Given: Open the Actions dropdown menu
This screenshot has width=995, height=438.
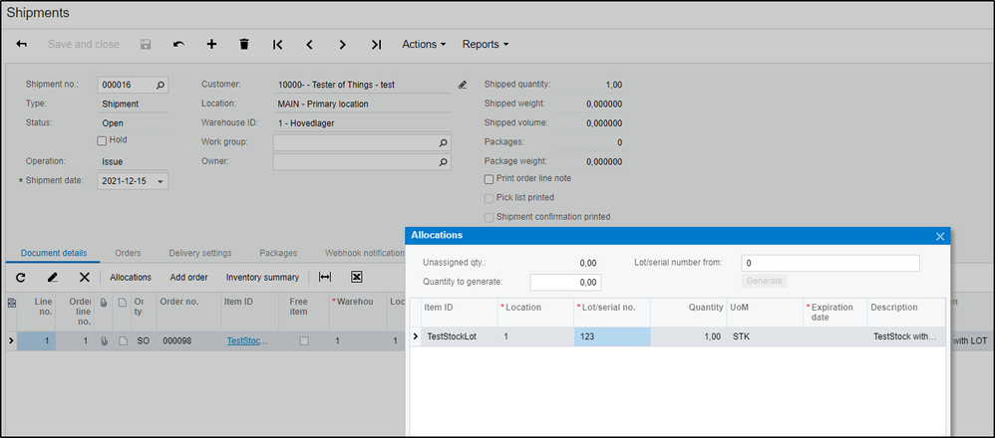Looking at the screenshot, I should click(424, 45).
